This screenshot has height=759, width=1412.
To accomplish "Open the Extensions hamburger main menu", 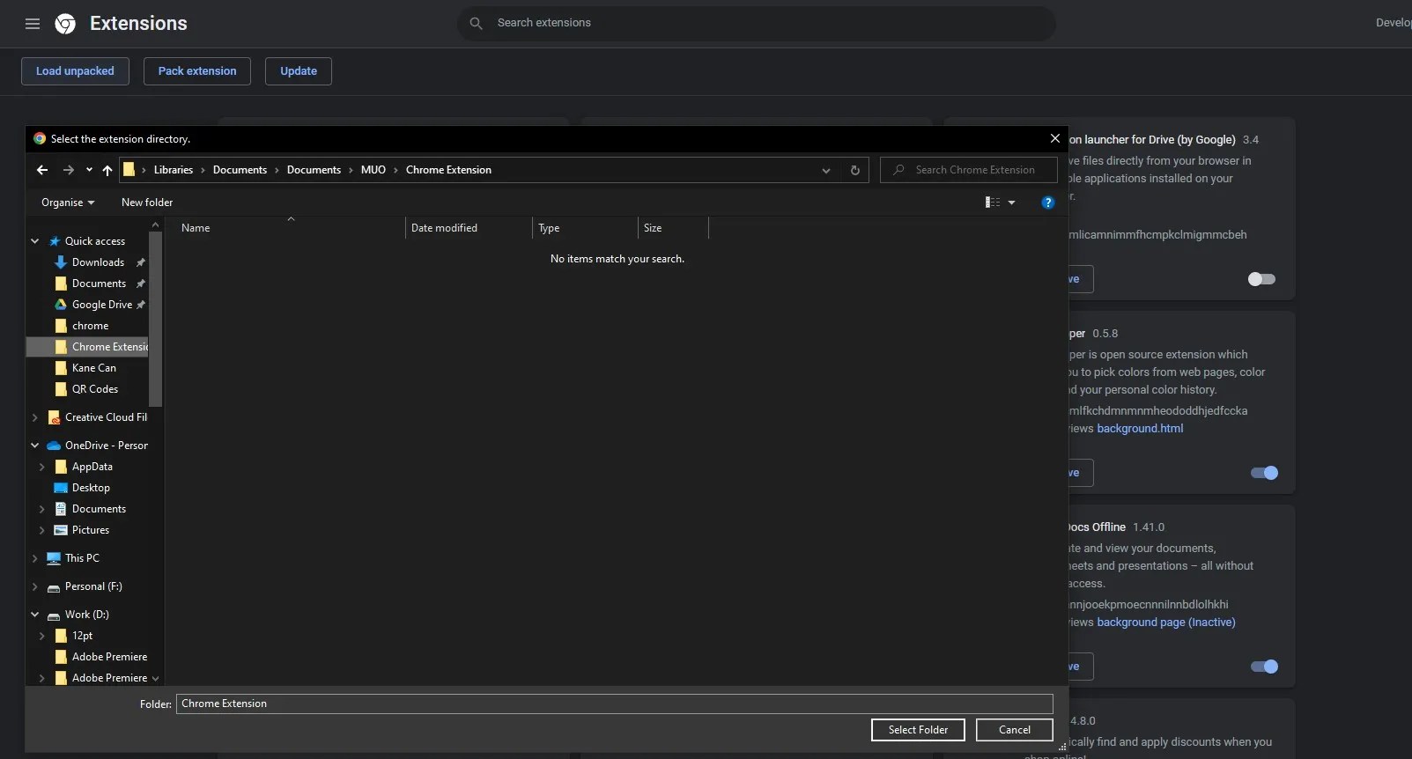I will 33,24.
